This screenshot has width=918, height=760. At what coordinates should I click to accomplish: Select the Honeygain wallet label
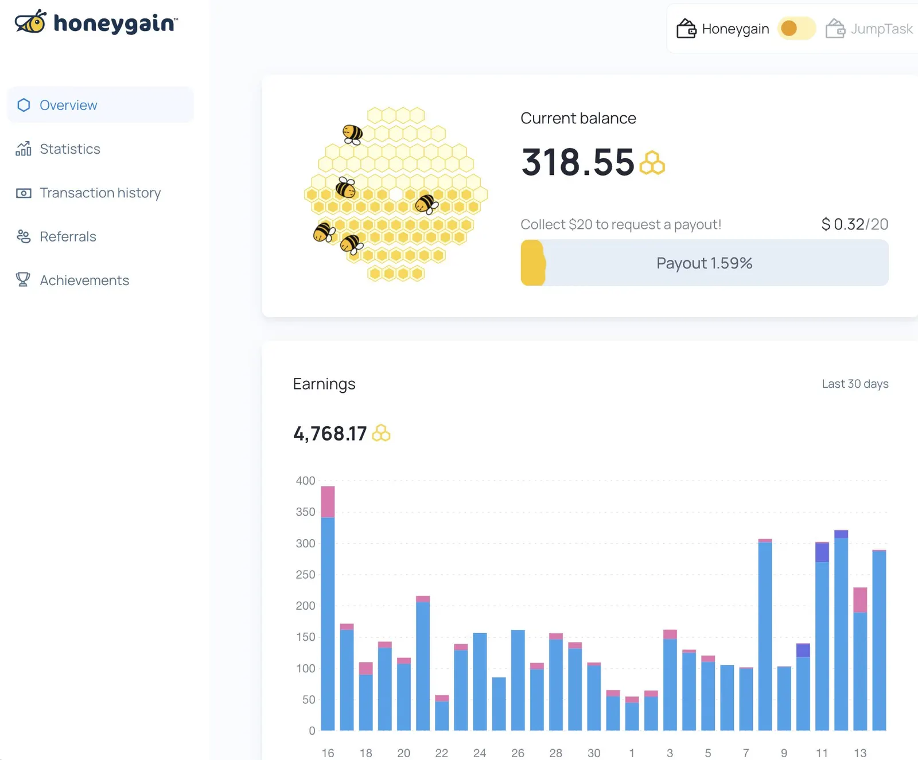click(x=735, y=29)
